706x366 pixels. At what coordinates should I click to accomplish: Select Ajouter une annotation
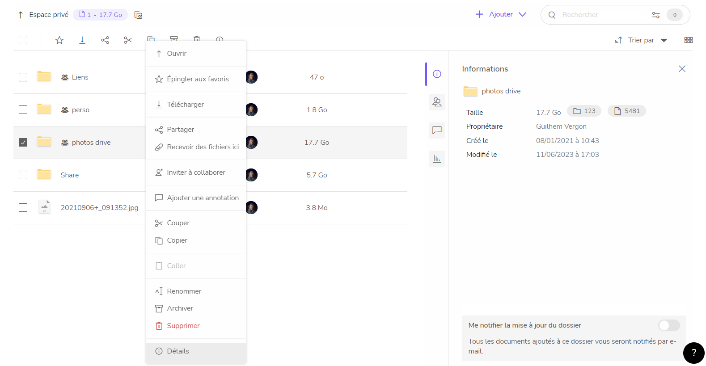[196, 198]
